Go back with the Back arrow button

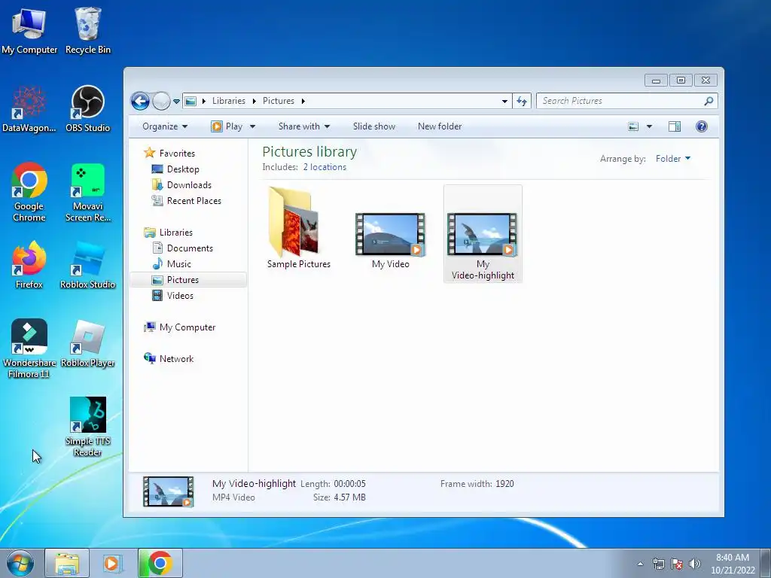click(x=140, y=102)
